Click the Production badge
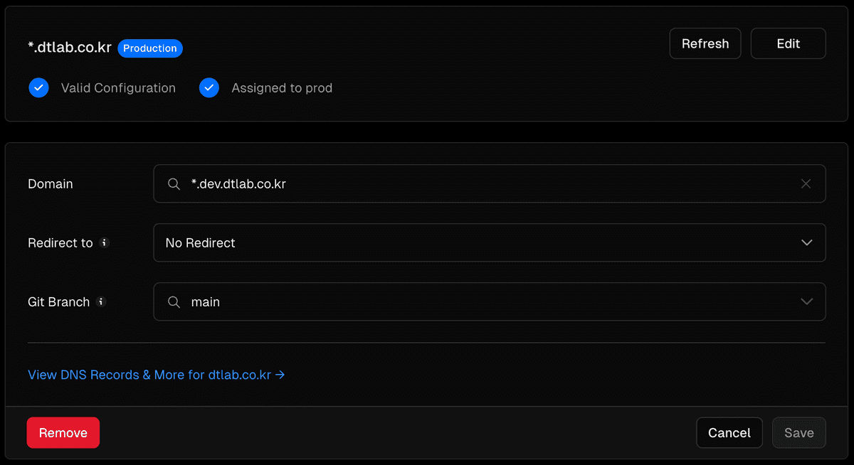Image resolution: width=854 pixels, height=465 pixels. (x=150, y=48)
